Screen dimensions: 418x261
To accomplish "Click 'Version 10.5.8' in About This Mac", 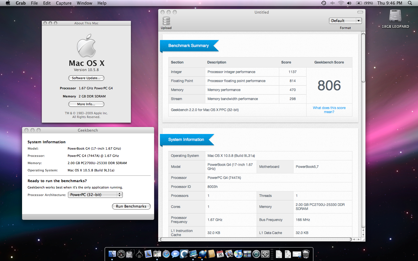I will [86, 70].
